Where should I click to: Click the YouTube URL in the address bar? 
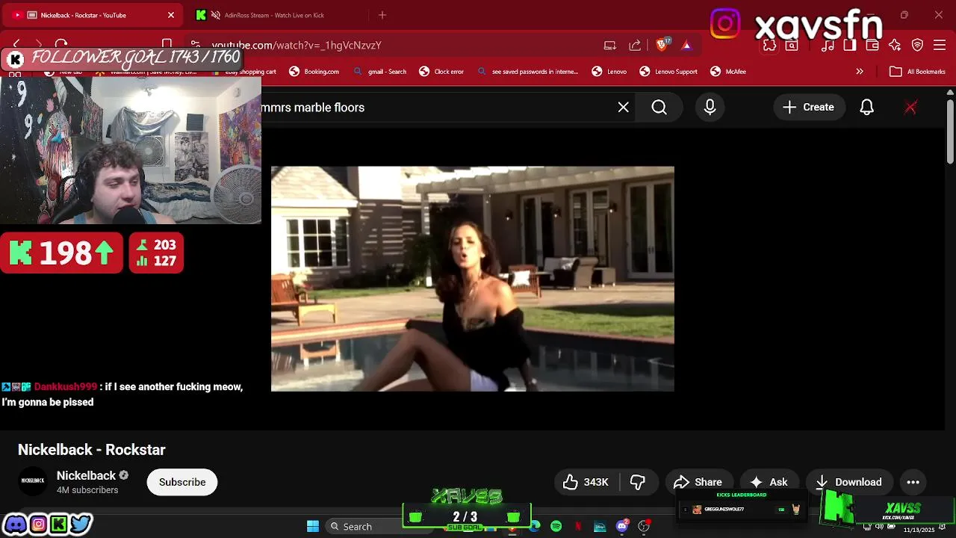pyautogui.click(x=297, y=46)
